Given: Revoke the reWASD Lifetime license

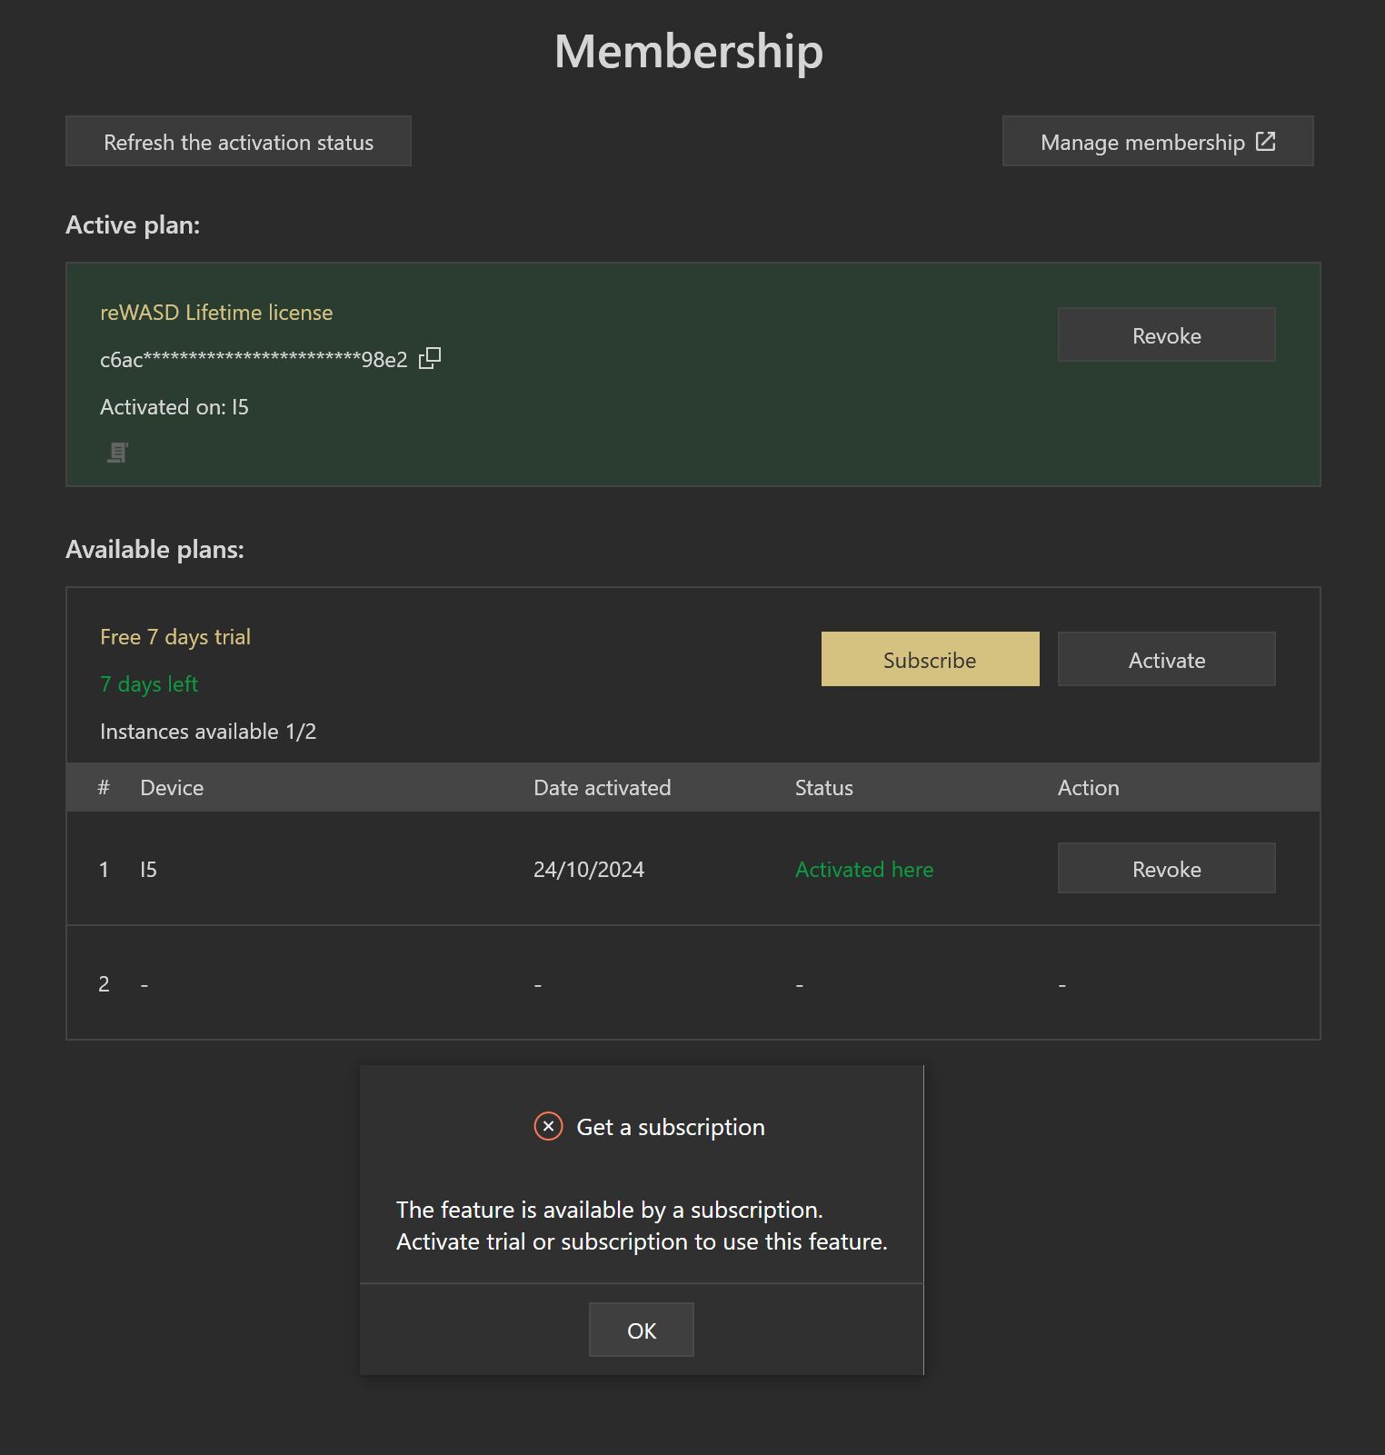Looking at the screenshot, I should (1166, 335).
